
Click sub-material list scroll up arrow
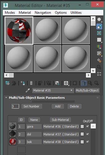pos(93,126)
